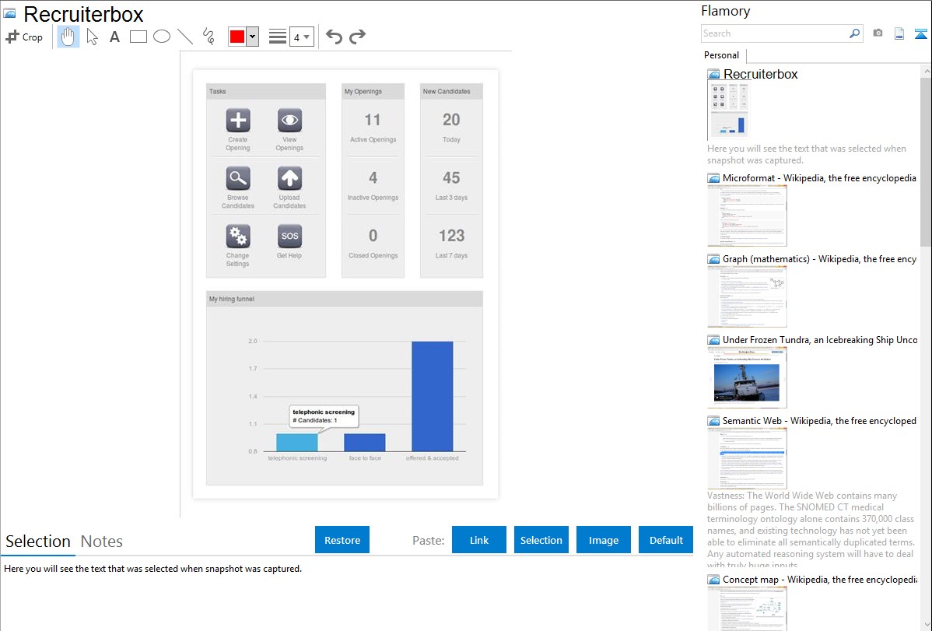Click into the Flamory Search field

point(774,33)
